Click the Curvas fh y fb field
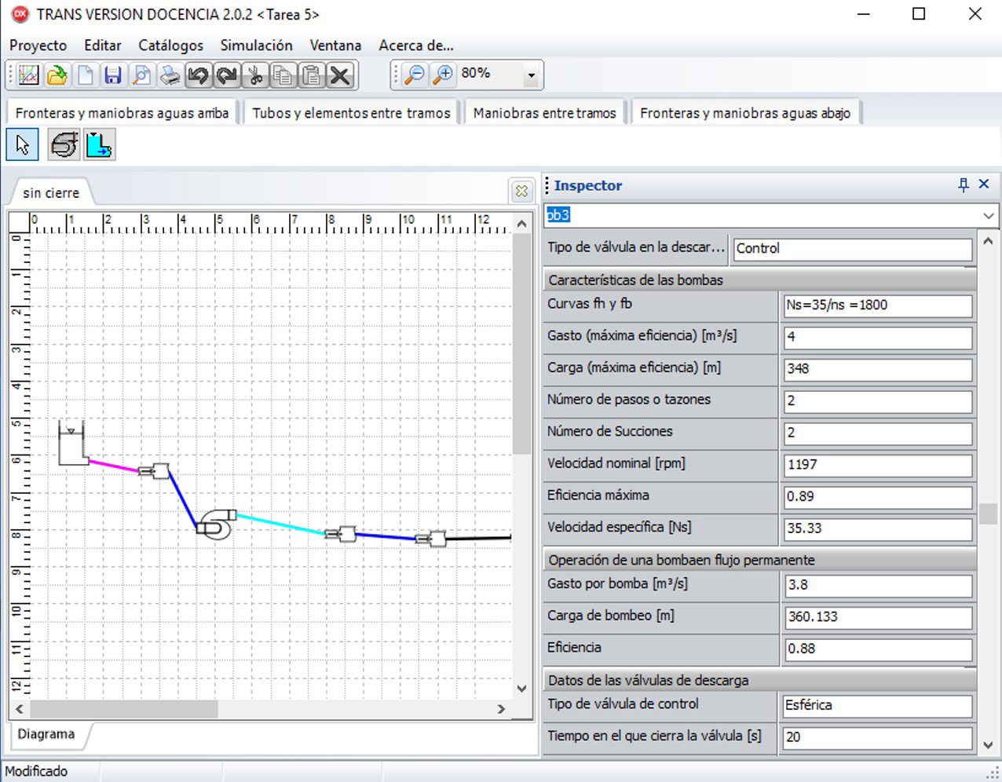This screenshot has width=1002, height=782. (878, 305)
